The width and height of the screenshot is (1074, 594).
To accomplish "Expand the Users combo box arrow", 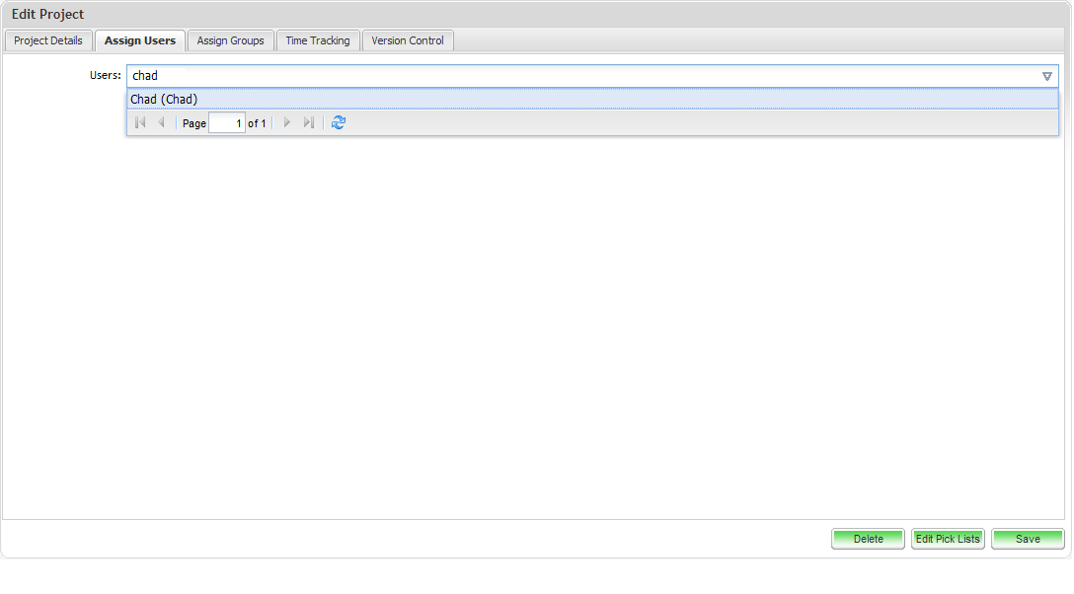I will tap(1047, 76).
